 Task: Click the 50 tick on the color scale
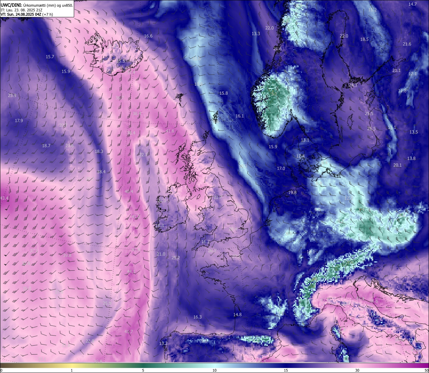(x=426, y=370)
